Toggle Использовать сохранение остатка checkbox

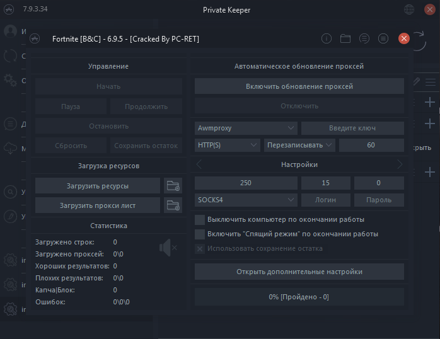pos(200,248)
